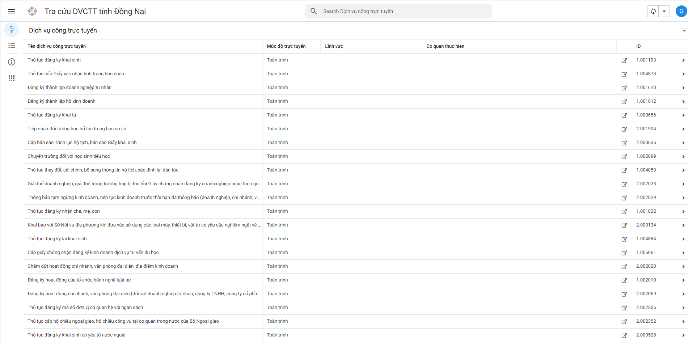Open the filter icon at top right

(684, 30)
